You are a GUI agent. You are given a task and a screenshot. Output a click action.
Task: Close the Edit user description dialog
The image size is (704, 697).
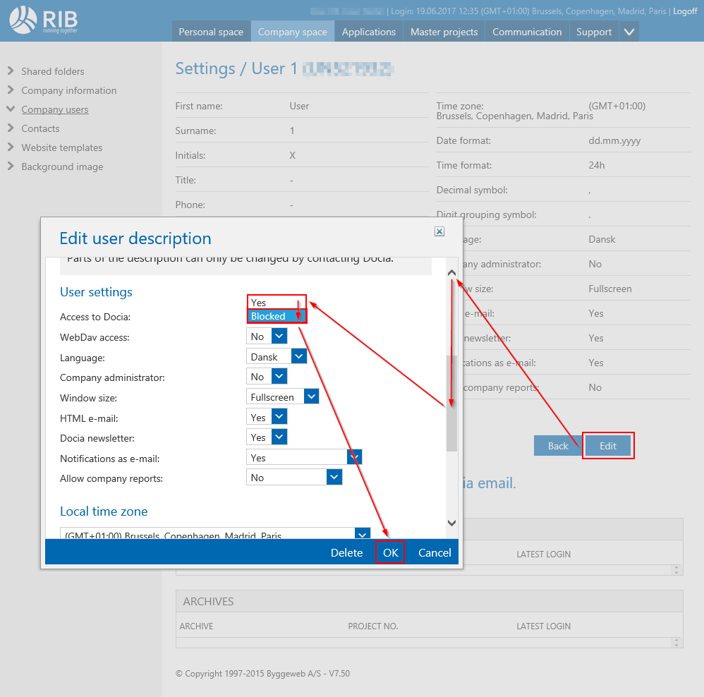tap(439, 231)
